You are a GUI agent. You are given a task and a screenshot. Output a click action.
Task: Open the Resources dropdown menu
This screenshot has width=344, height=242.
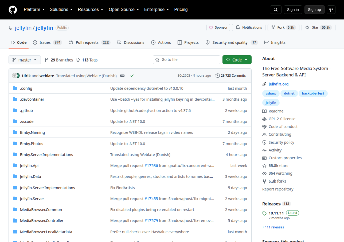pos(90,10)
